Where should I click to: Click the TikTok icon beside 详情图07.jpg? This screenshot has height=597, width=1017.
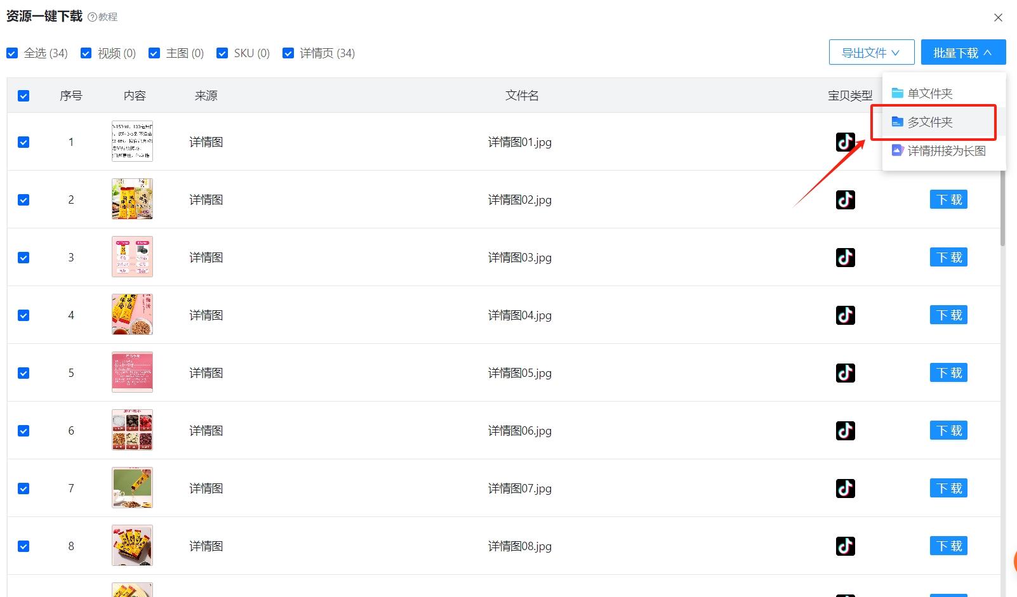pos(845,488)
